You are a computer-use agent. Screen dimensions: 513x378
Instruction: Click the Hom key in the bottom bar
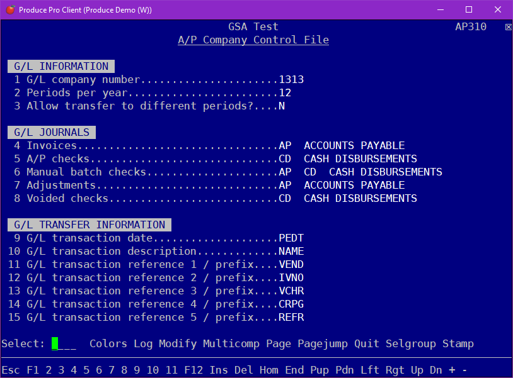click(x=269, y=370)
